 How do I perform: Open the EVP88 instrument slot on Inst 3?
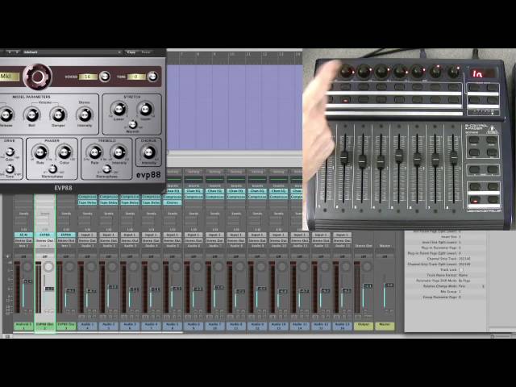pos(66,235)
